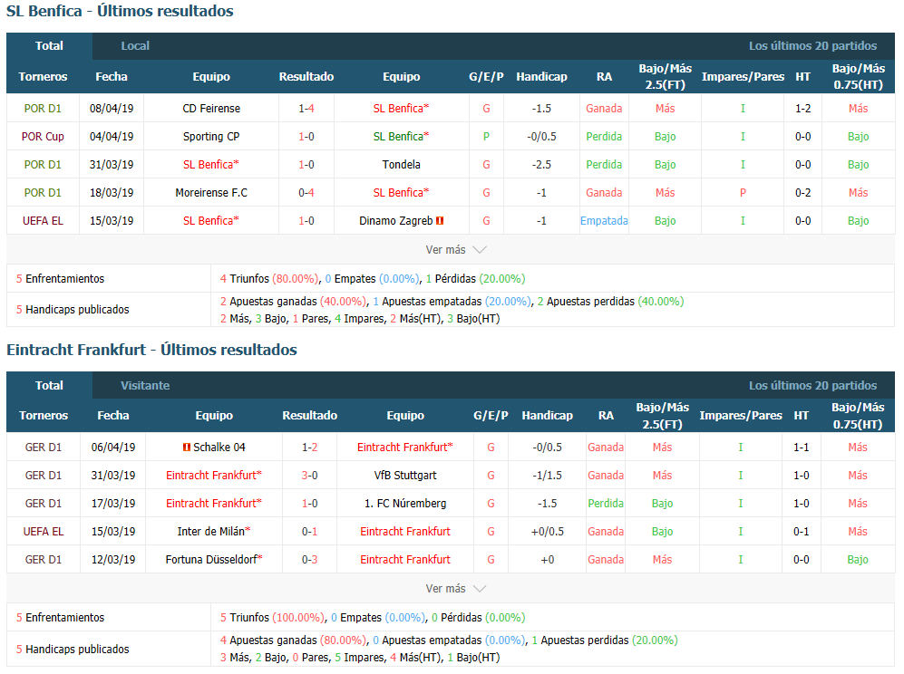Click the 0-3 result of Düsseldorf vs Frankfurt
Image resolution: width=904 pixels, height=674 pixels.
pyautogui.click(x=309, y=559)
